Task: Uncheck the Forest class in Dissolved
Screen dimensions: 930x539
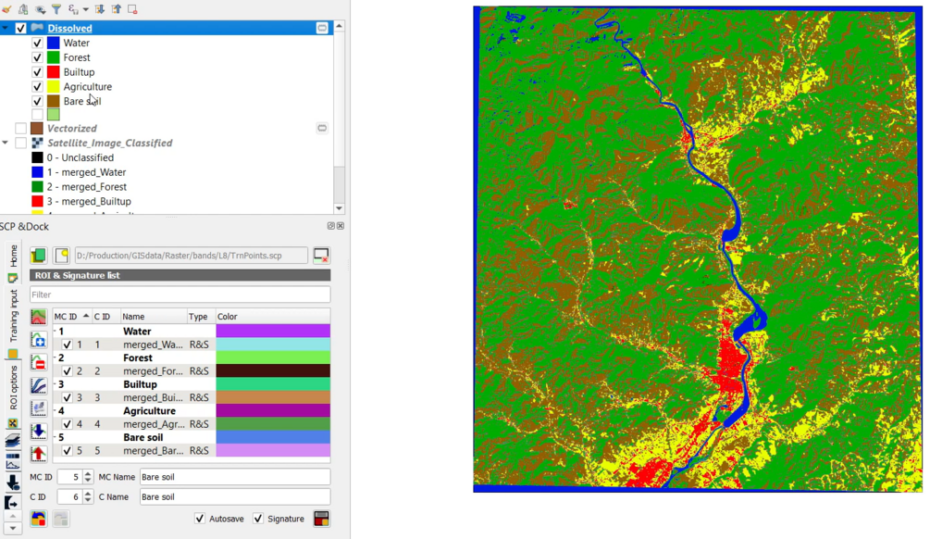Action: point(37,57)
